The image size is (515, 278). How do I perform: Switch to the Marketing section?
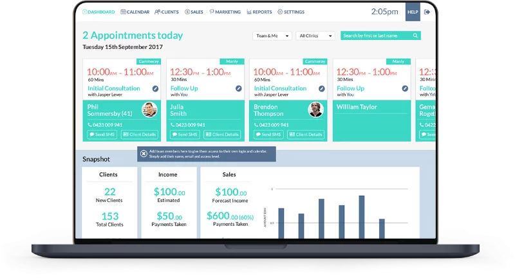[225, 12]
